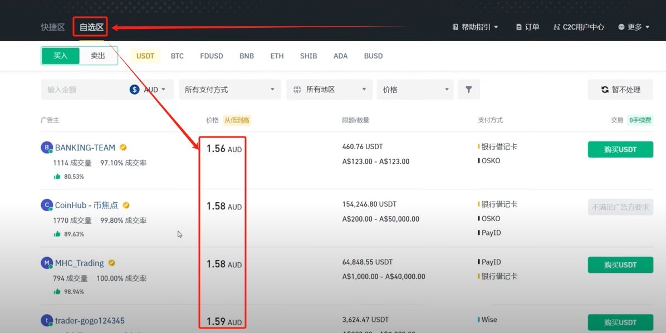Open the 价格 sort dropdown
666x333 pixels.
coord(415,90)
